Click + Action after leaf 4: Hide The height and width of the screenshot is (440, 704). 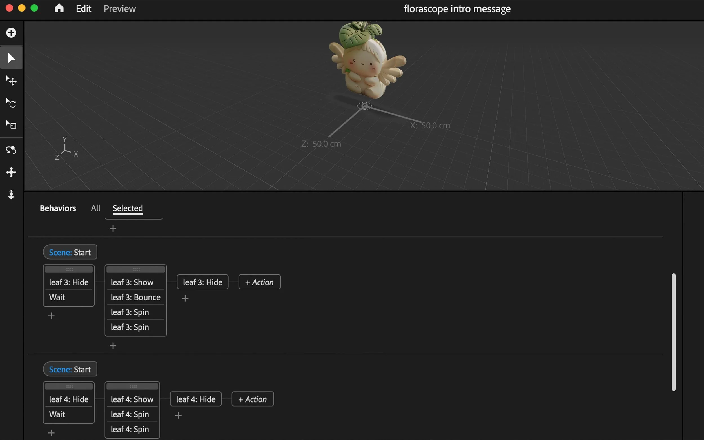pyautogui.click(x=252, y=399)
